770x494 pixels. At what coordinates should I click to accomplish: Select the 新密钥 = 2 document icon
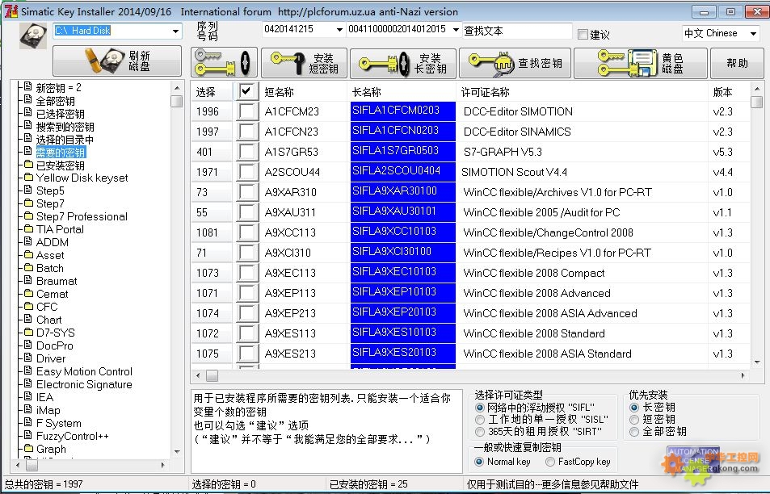pos(28,87)
